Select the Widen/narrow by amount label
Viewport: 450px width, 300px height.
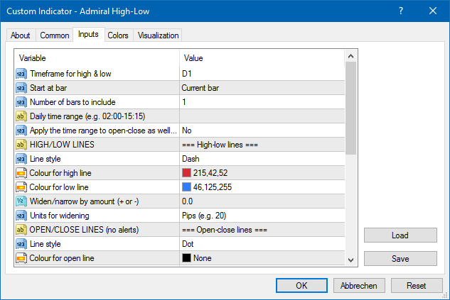tap(85, 201)
